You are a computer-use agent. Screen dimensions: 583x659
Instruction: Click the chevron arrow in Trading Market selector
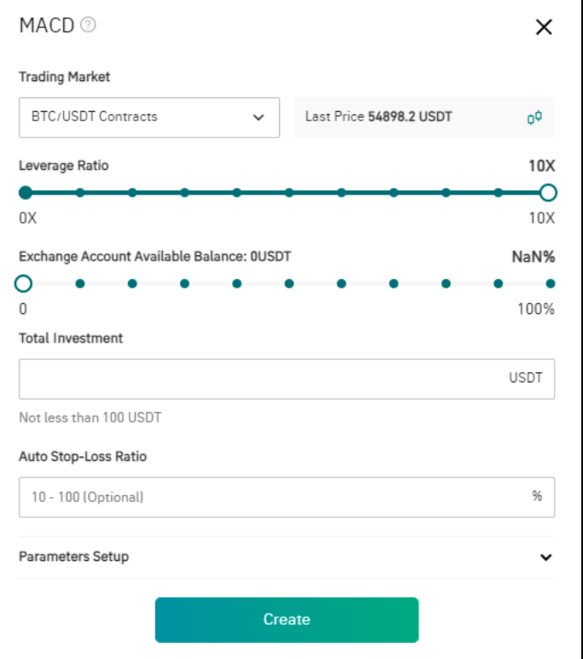(259, 117)
